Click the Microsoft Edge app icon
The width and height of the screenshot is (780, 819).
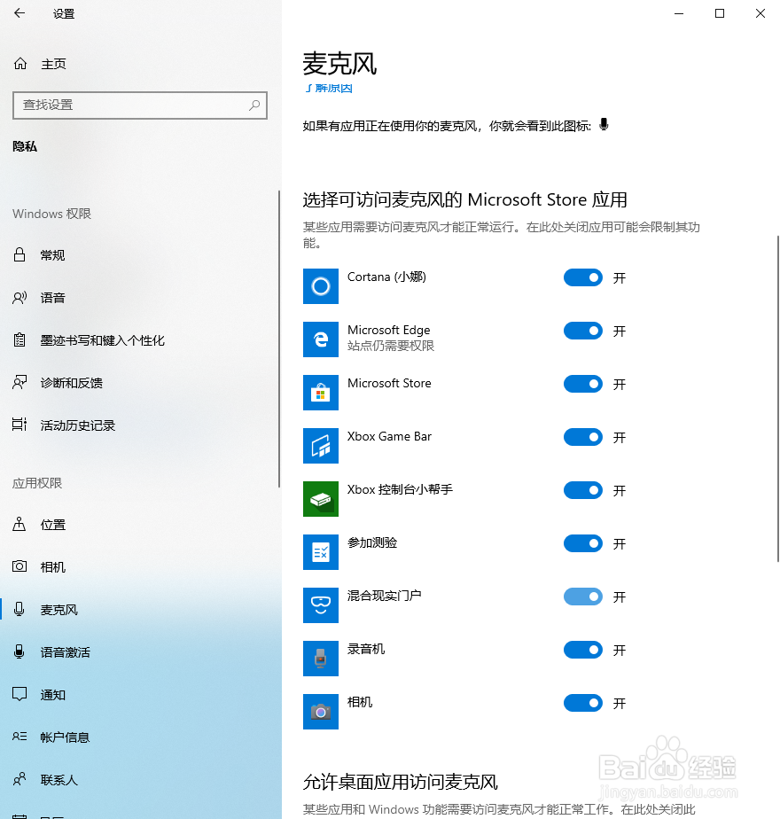coord(320,339)
